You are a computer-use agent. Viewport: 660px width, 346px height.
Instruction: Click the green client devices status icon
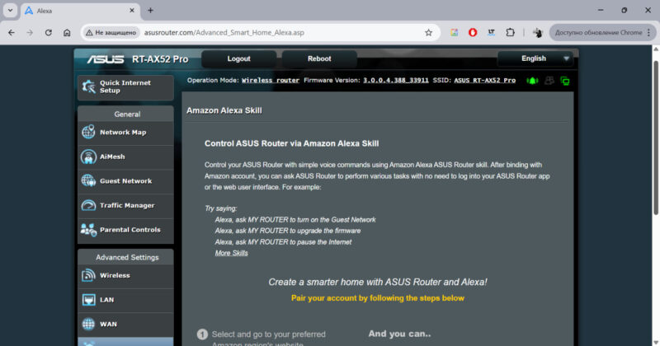pos(565,81)
